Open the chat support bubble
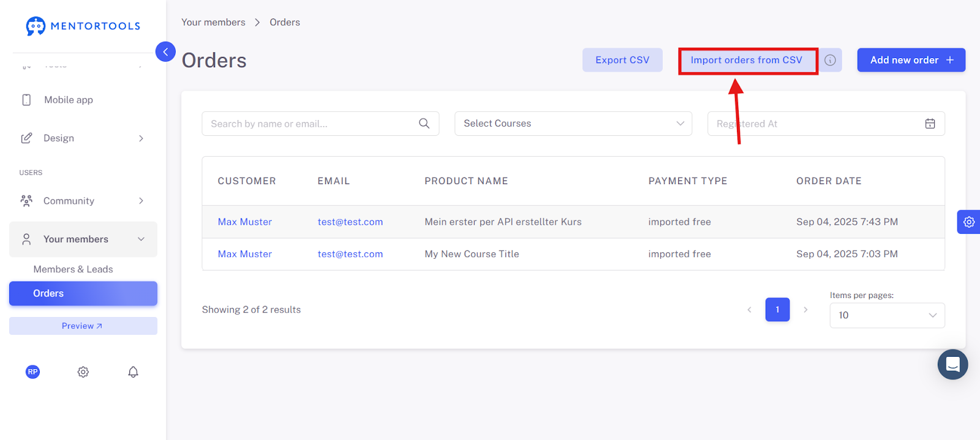Image resolution: width=980 pixels, height=440 pixels. click(x=952, y=364)
